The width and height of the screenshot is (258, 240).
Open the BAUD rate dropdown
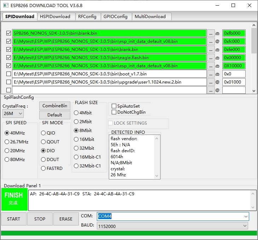click(245, 226)
